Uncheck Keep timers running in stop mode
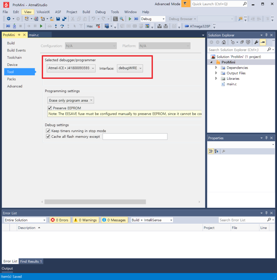 pos(48,131)
